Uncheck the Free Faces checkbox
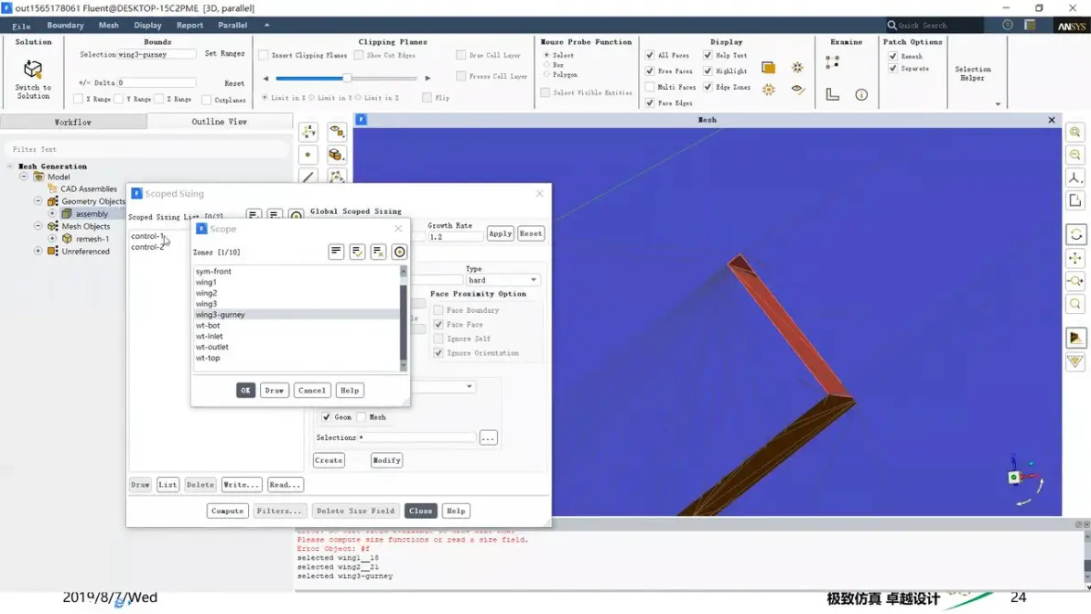Image resolution: width=1091 pixels, height=614 pixels. (x=650, y=71)
